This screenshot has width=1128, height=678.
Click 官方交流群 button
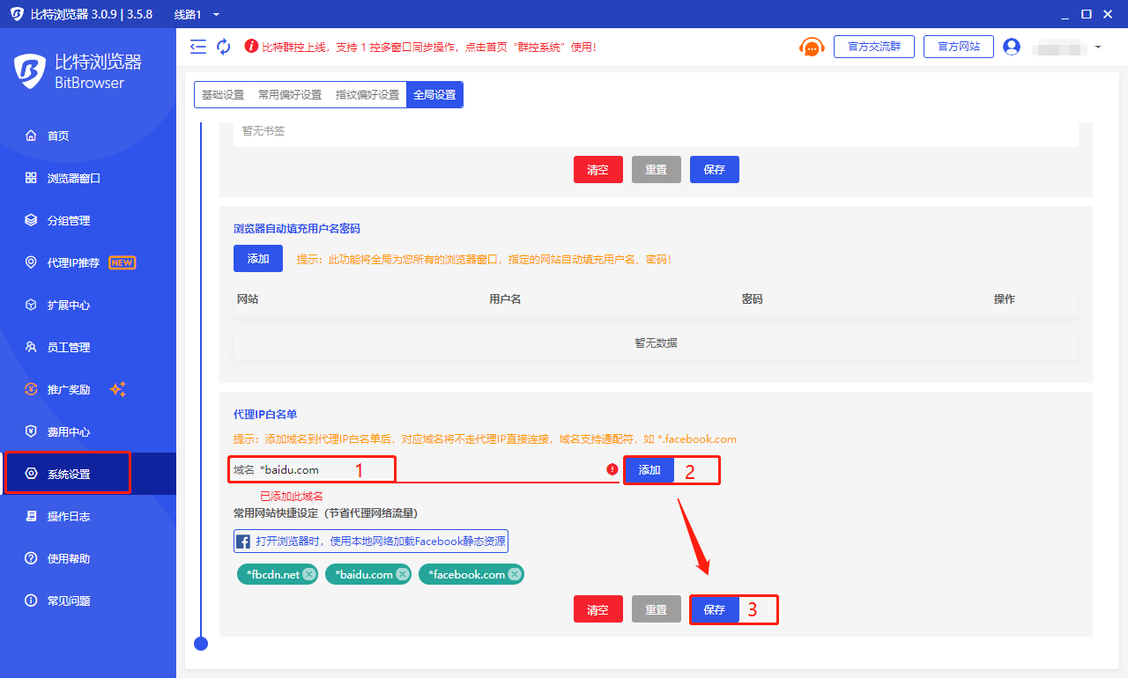point(873,47)
